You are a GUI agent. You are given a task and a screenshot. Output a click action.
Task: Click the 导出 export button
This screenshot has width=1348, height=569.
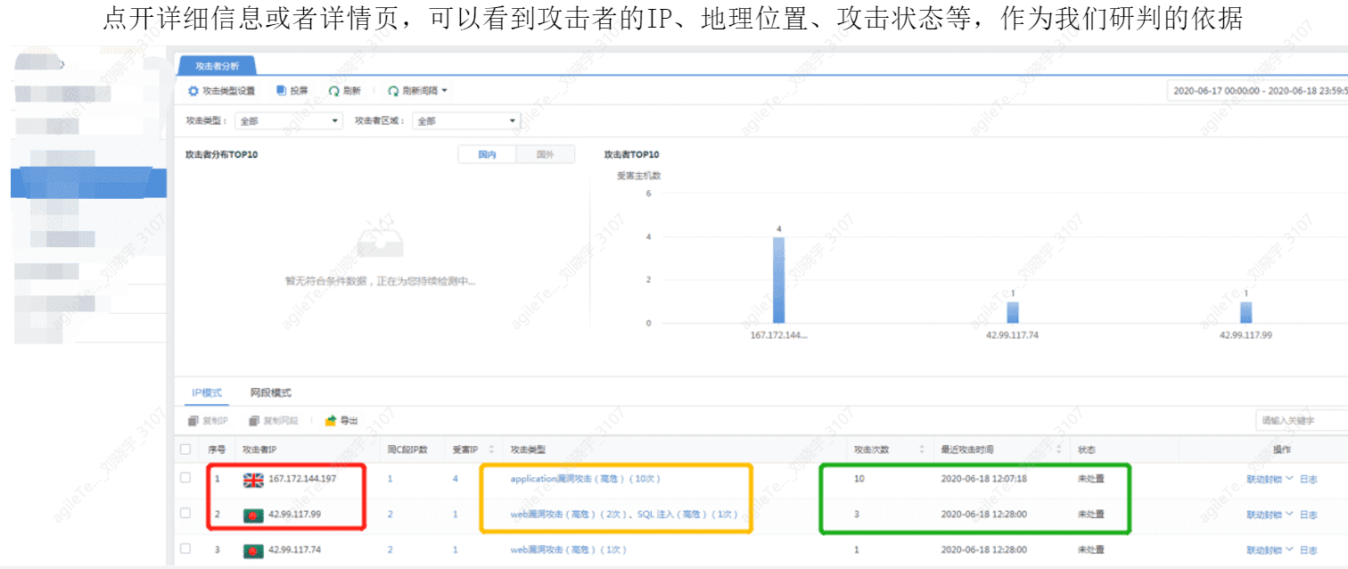[342, 420]
